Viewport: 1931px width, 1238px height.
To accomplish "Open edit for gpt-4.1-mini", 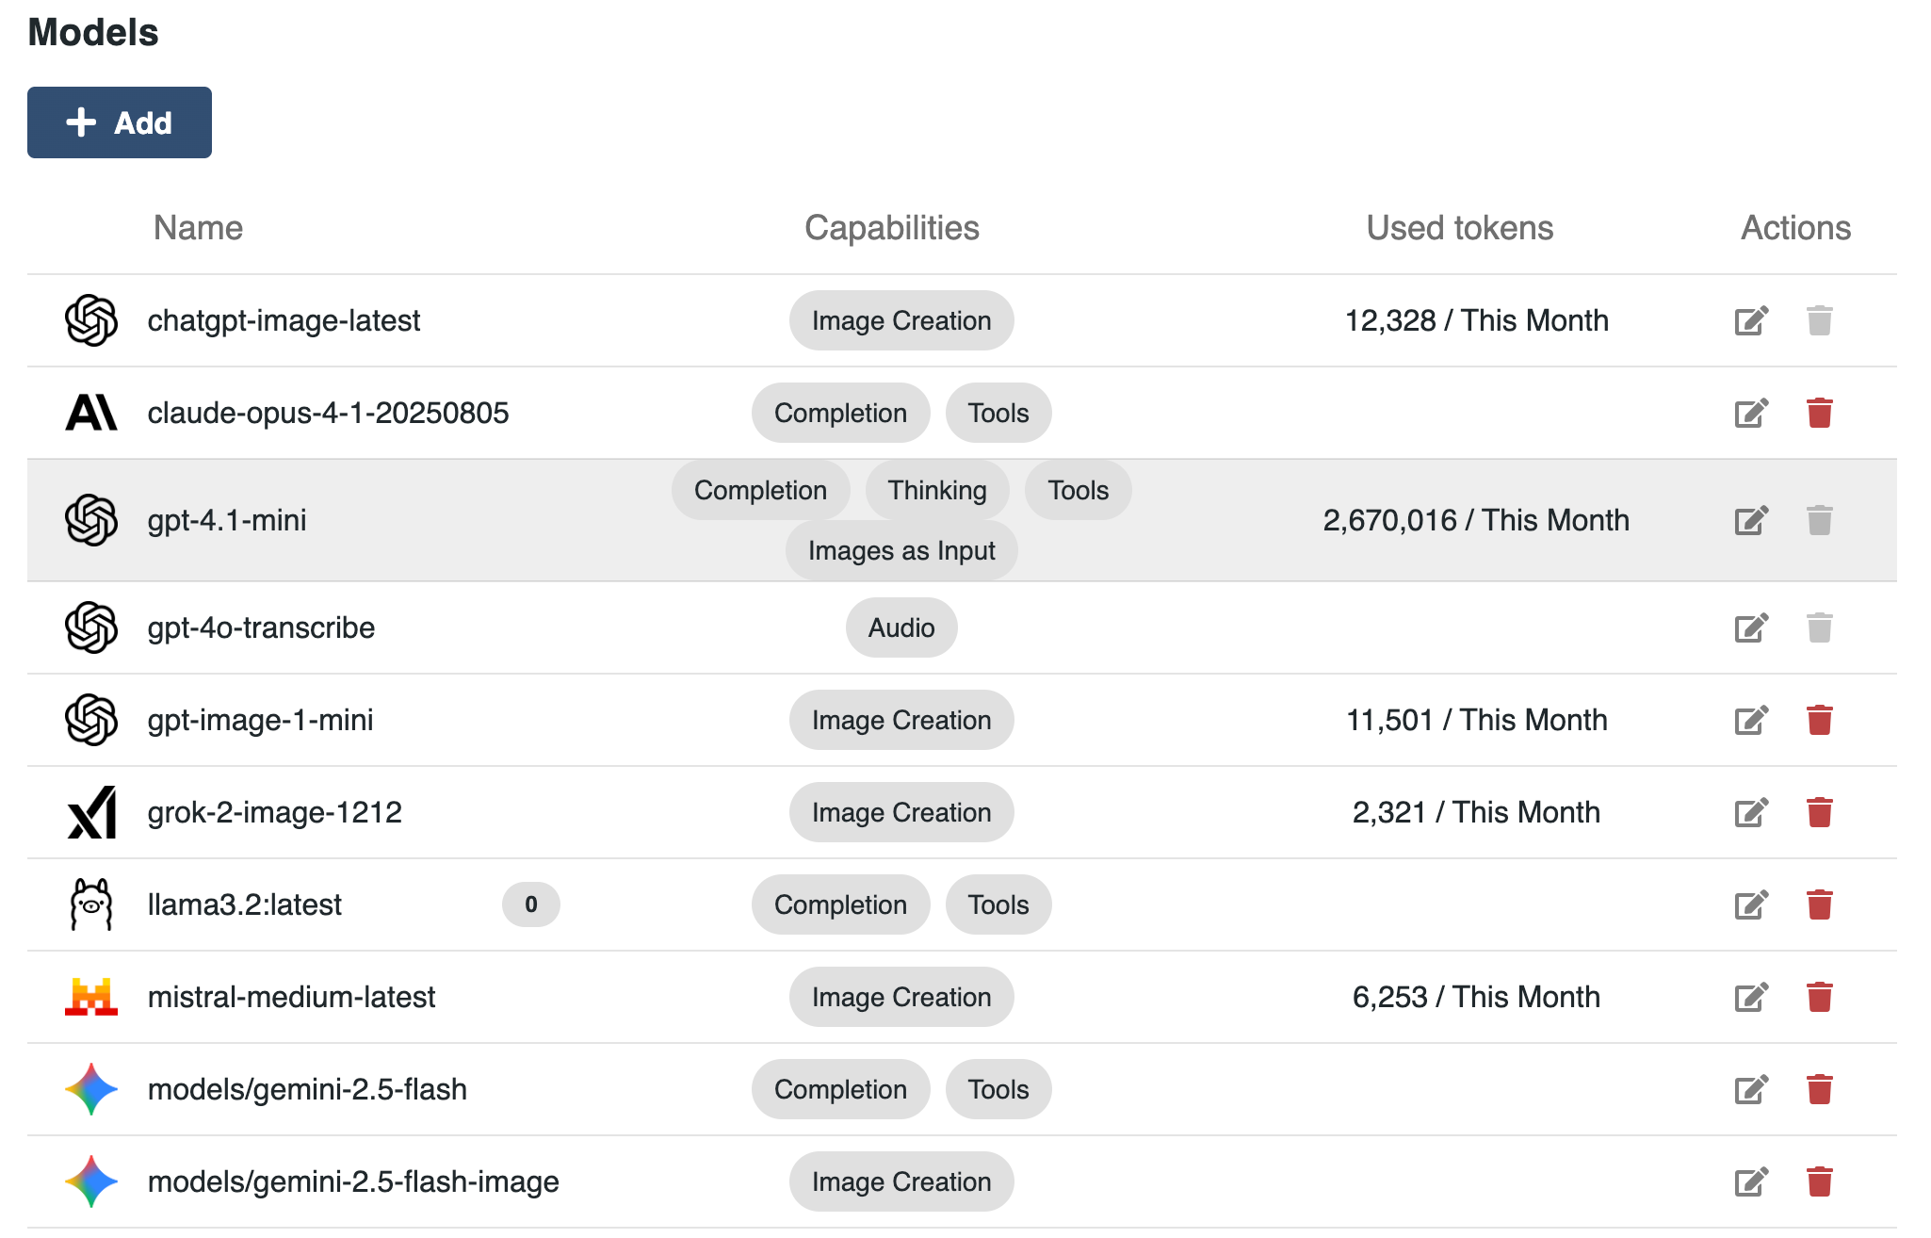I will (x=1751, y=521).
